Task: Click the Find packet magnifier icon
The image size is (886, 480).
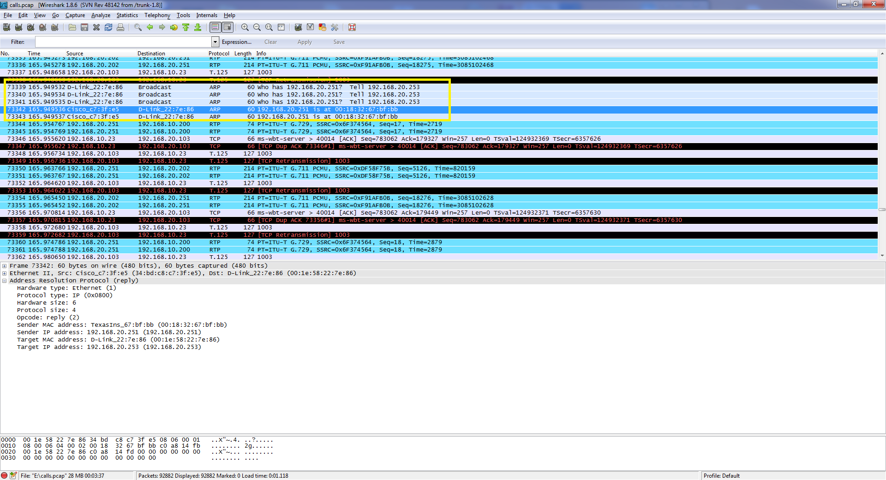Action: (x=138, y=28)
